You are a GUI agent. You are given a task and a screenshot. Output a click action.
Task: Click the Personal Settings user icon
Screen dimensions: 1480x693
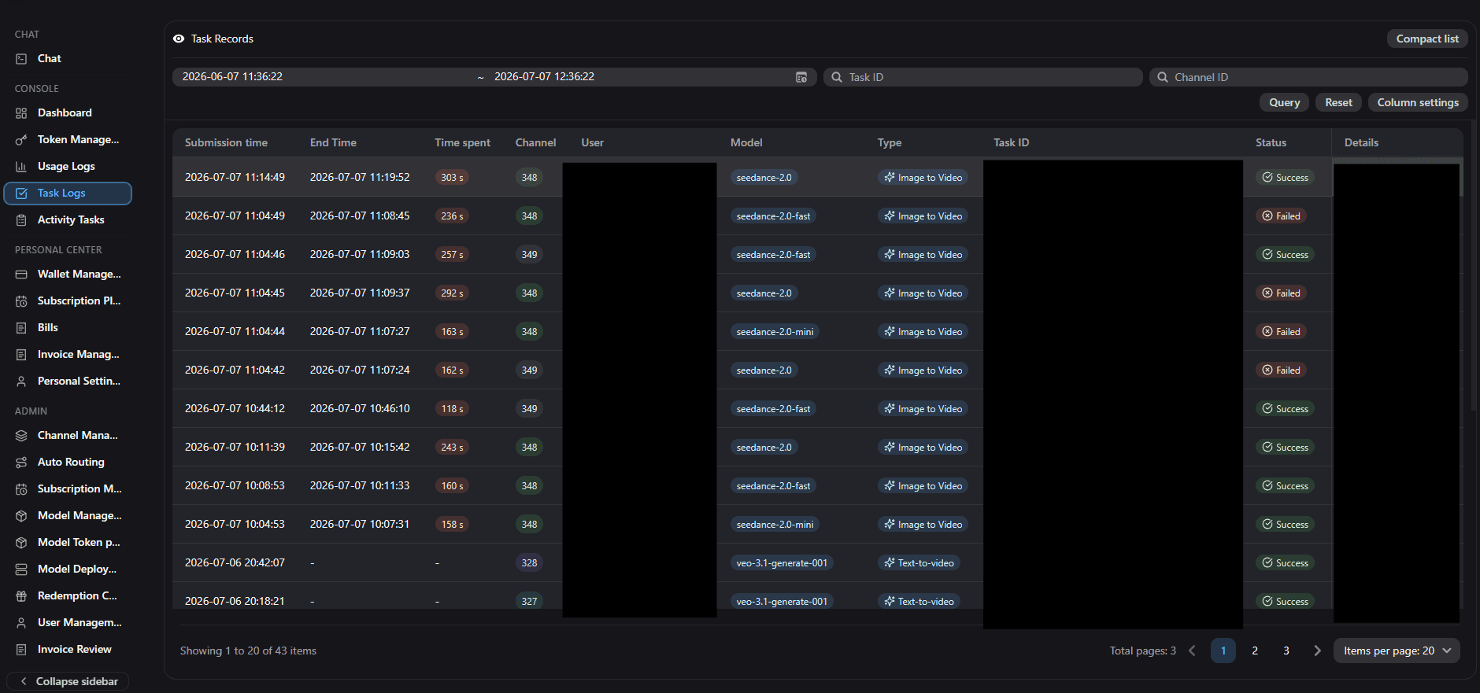point(21,382)
